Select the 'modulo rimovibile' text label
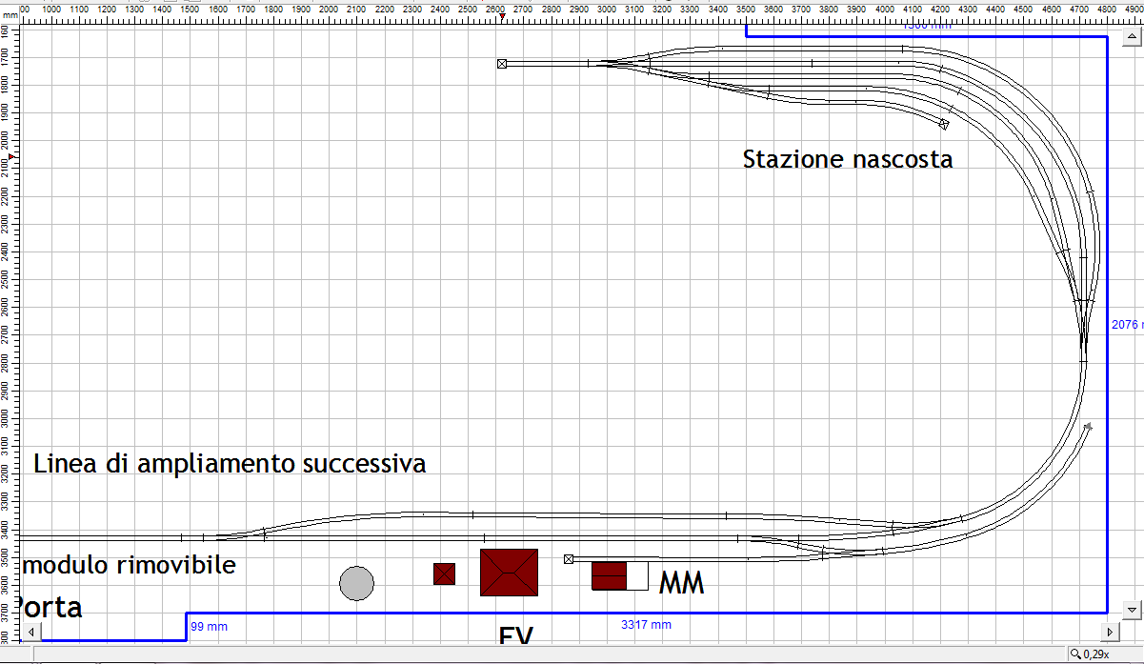Screen dimensions: 1144x664 pos(129,565)
